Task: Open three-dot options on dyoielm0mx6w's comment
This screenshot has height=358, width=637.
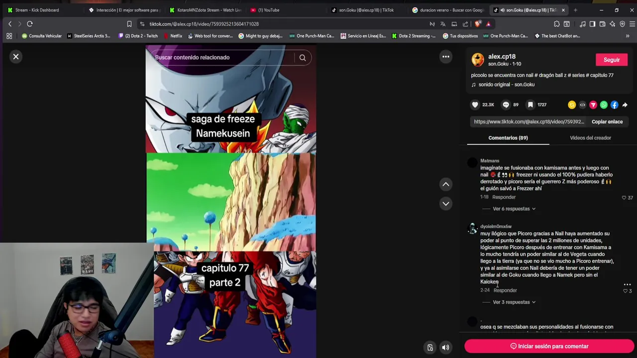Action: (627, 285)
